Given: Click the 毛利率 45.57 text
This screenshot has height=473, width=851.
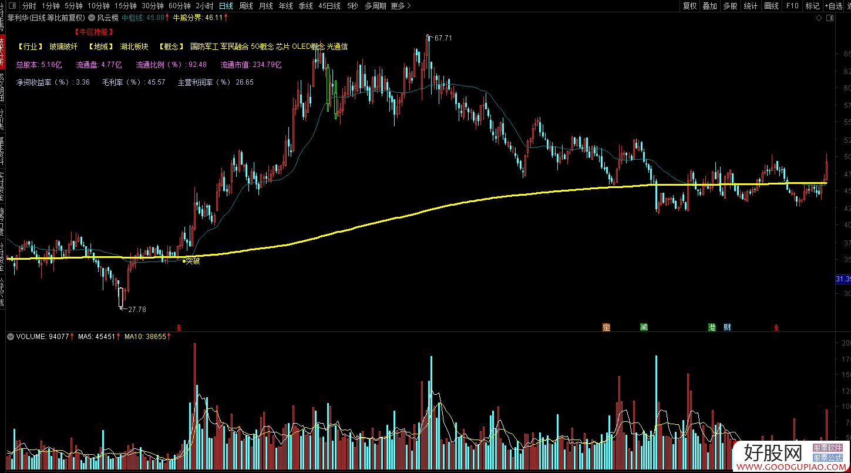Looking at the screenshot, I should tap(134, 82).
